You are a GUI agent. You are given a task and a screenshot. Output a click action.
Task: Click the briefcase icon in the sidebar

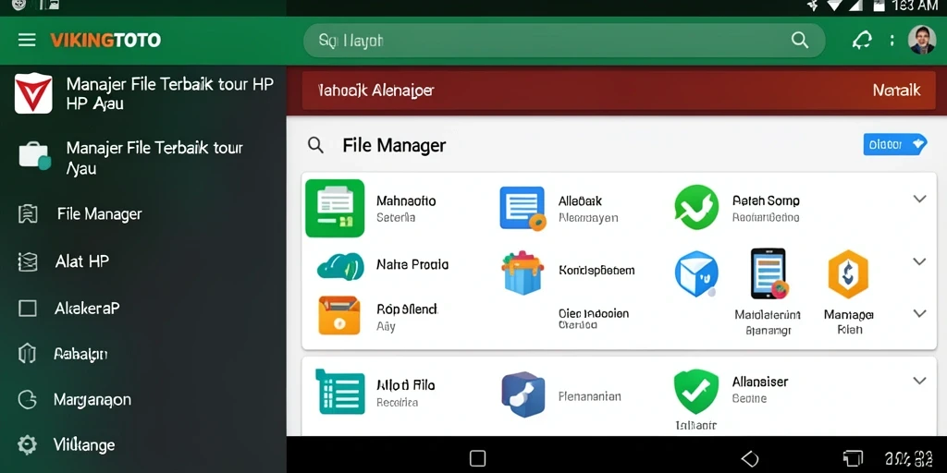pyautogui.click(x=34, y=155)
